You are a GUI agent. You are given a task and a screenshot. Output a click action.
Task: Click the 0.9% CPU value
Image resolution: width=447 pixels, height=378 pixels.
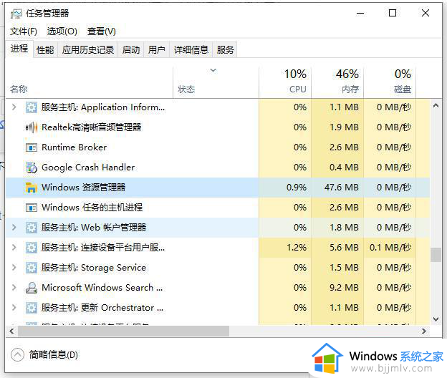[x=297, y=188]
